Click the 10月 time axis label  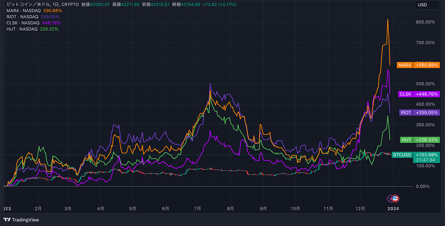click(296, 209)
